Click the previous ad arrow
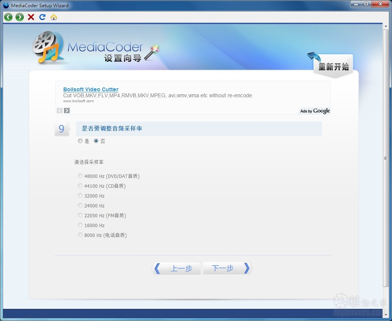Image resolution: width=392 pixels, height=321 pixels. point(59,110)
